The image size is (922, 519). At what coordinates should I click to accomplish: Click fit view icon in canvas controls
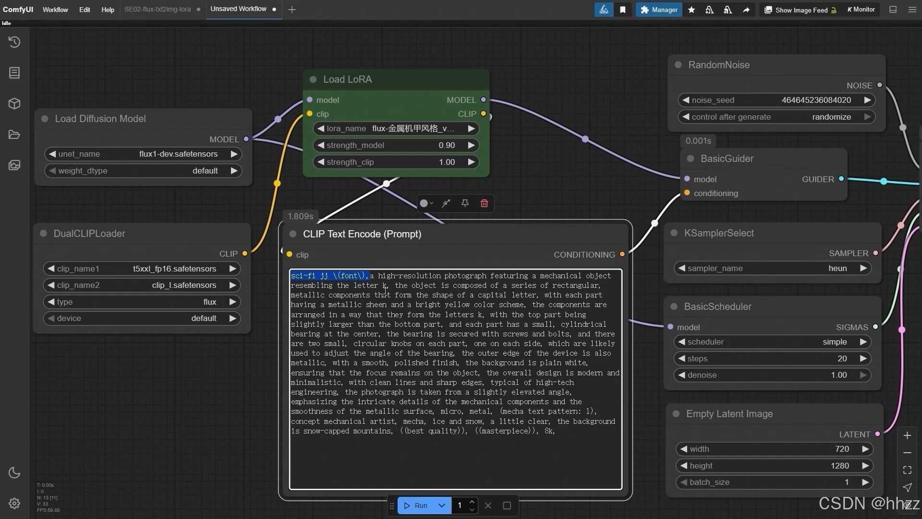pos(907,470)
